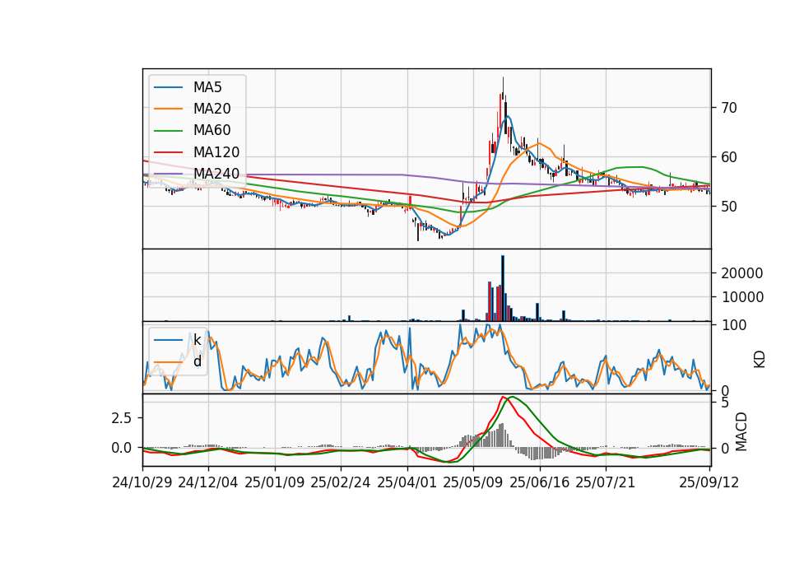Click the MA5 legend label
This screenshot has height=568, width=790.
207,87
